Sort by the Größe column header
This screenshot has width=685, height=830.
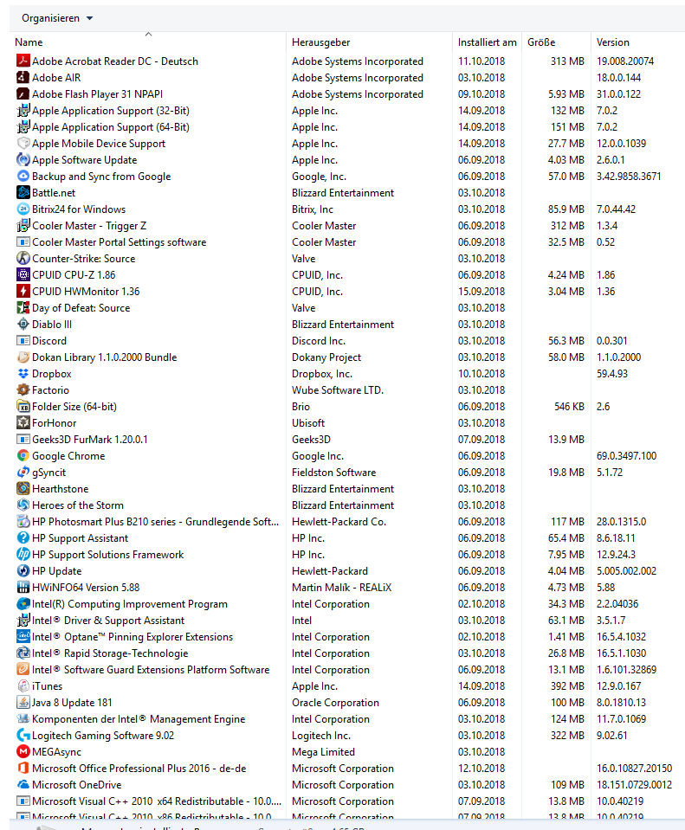tap(556, 42)
